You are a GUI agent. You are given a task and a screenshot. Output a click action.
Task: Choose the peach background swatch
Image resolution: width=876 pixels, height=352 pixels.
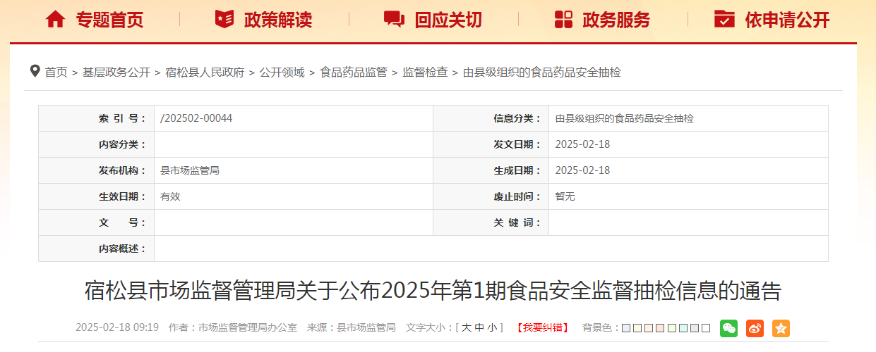pyautogui.click(x=649, y=328)
